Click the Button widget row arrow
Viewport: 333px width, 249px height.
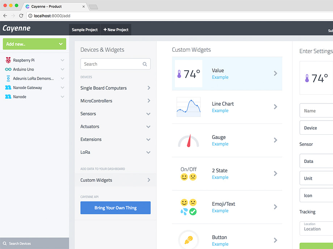pos(275,240)
